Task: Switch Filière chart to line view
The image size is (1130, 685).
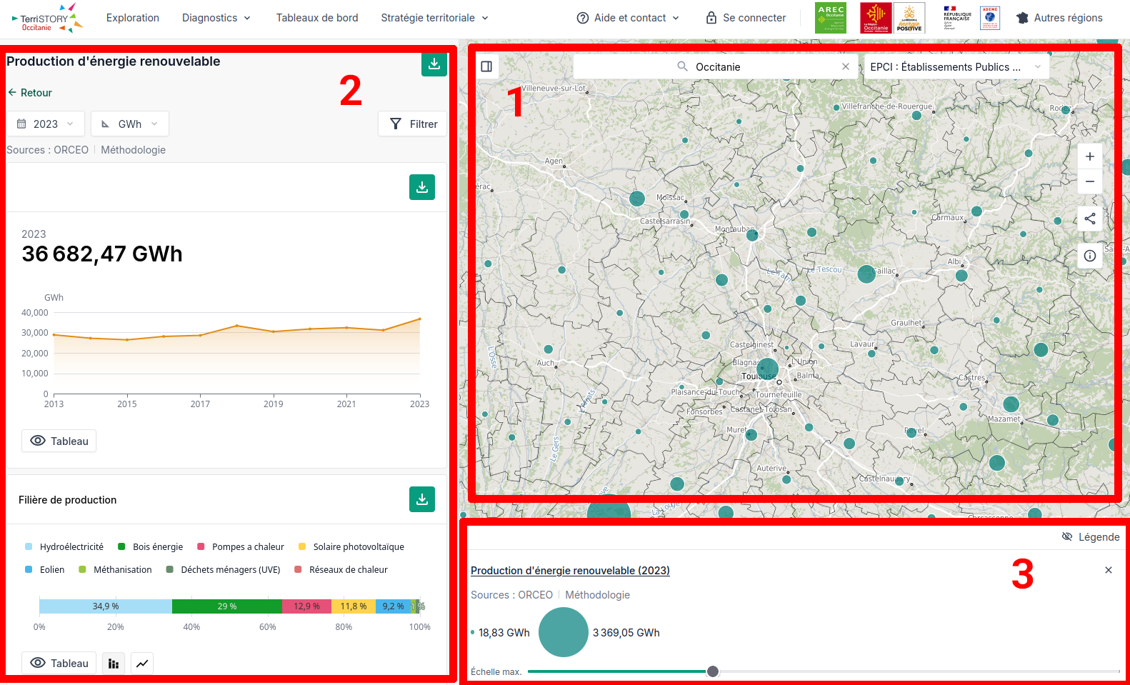Action: 142,664
